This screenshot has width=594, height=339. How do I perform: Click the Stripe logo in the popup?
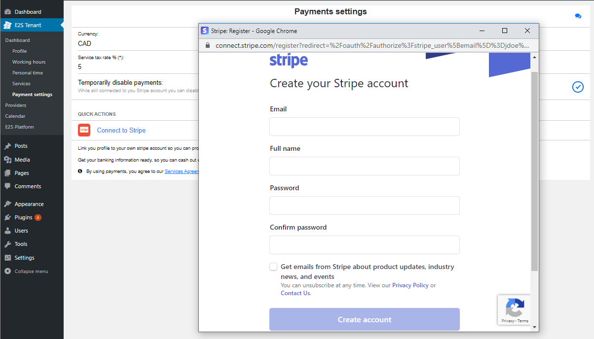(x=289, y=61)
